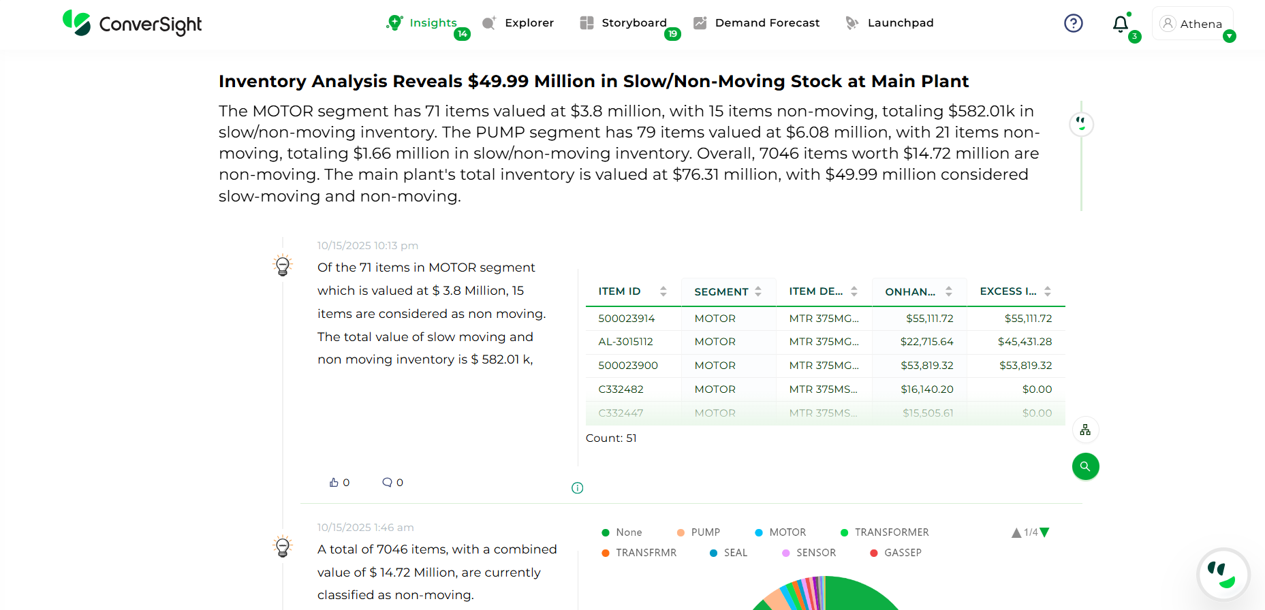
Task: Sort table by SEGMENT column
Action: coord(758,291)
